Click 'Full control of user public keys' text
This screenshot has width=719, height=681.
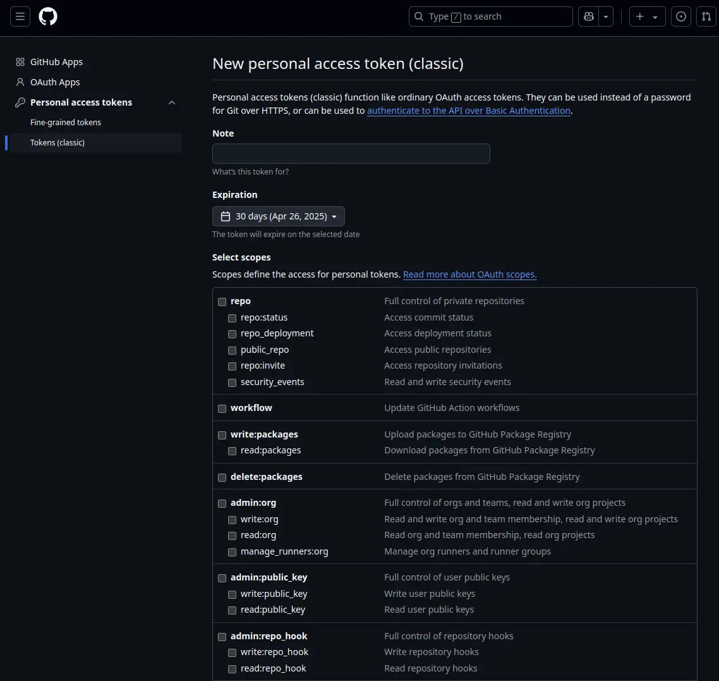[447, 577]
